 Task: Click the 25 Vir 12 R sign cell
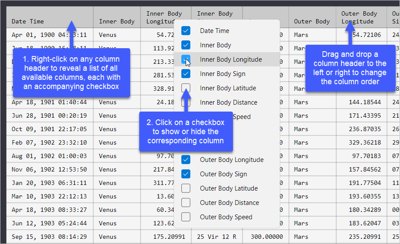[216, 237]
